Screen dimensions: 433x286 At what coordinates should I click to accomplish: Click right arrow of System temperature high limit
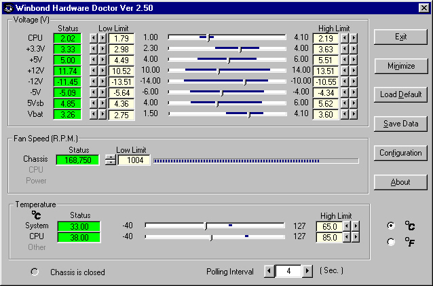point(353,226)
